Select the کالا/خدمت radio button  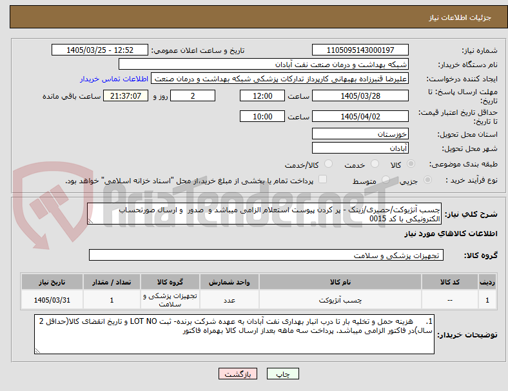click(328, 164)
